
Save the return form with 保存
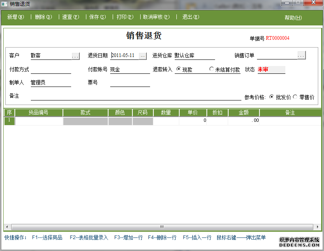point(97,17)
